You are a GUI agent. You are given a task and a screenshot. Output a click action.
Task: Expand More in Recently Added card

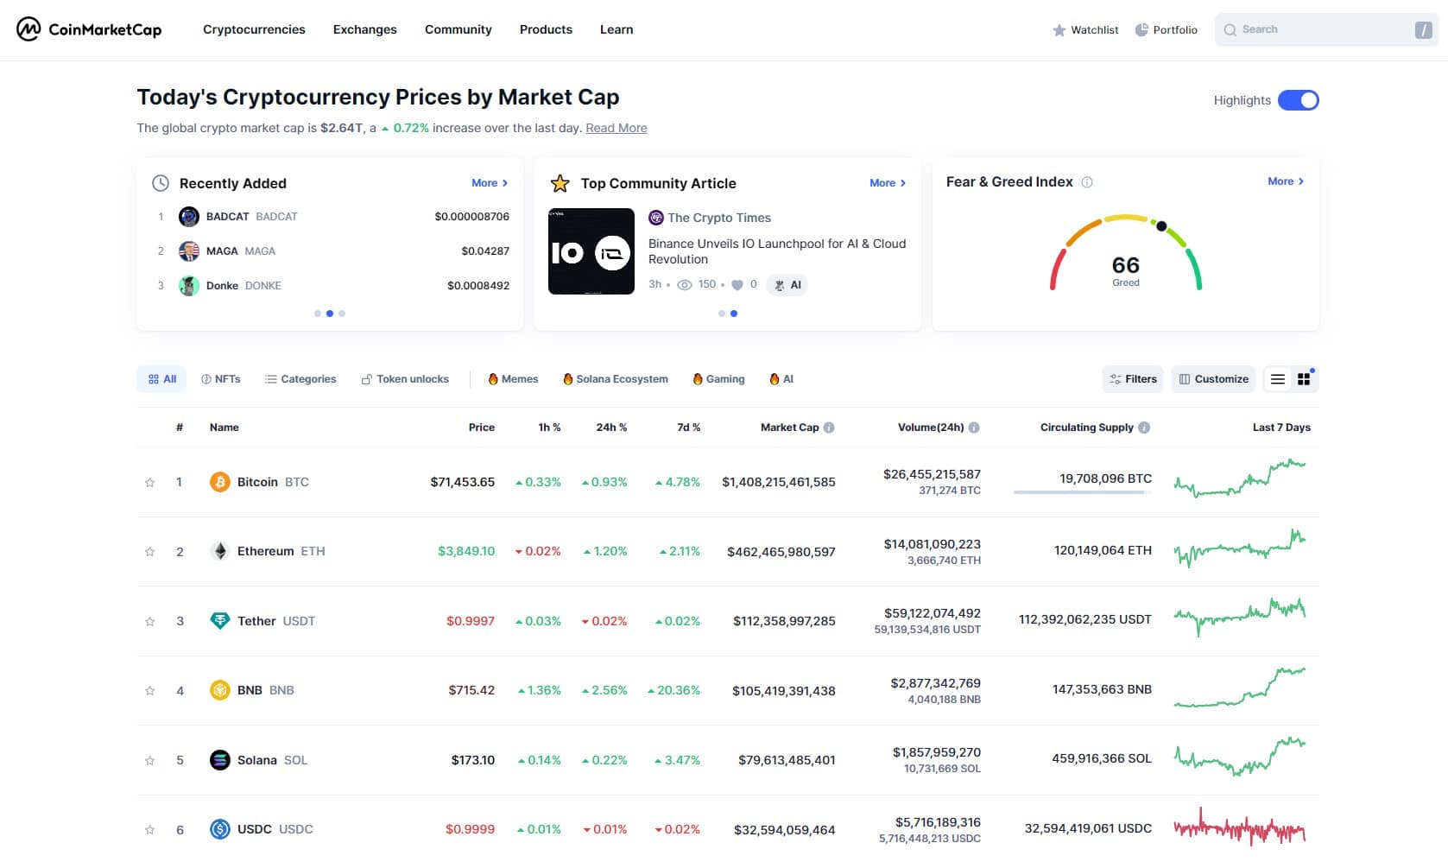point(490,183)
